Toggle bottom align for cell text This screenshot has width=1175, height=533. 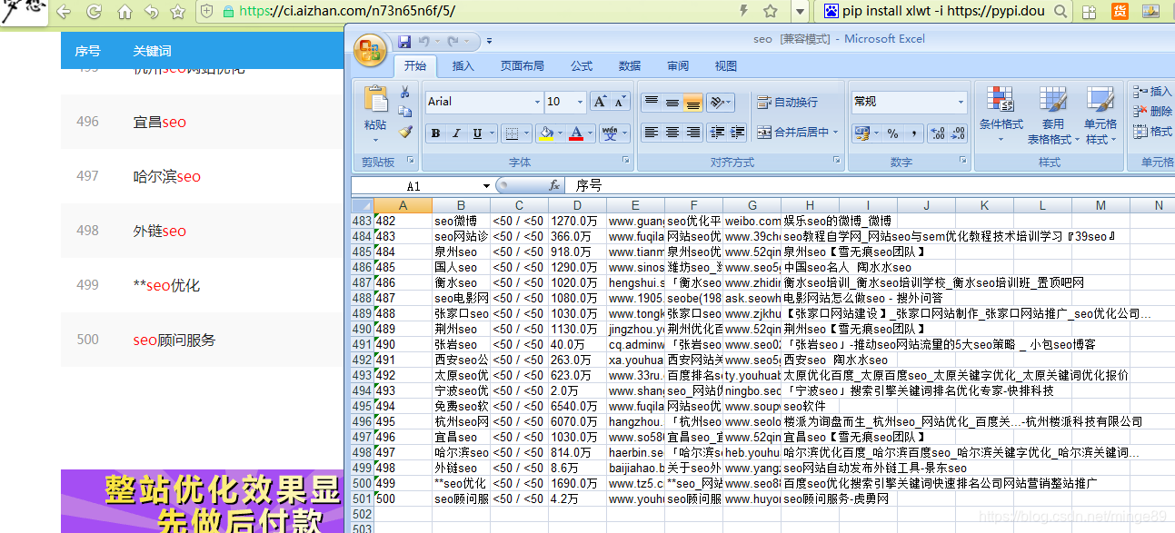[x=692, y=103]
